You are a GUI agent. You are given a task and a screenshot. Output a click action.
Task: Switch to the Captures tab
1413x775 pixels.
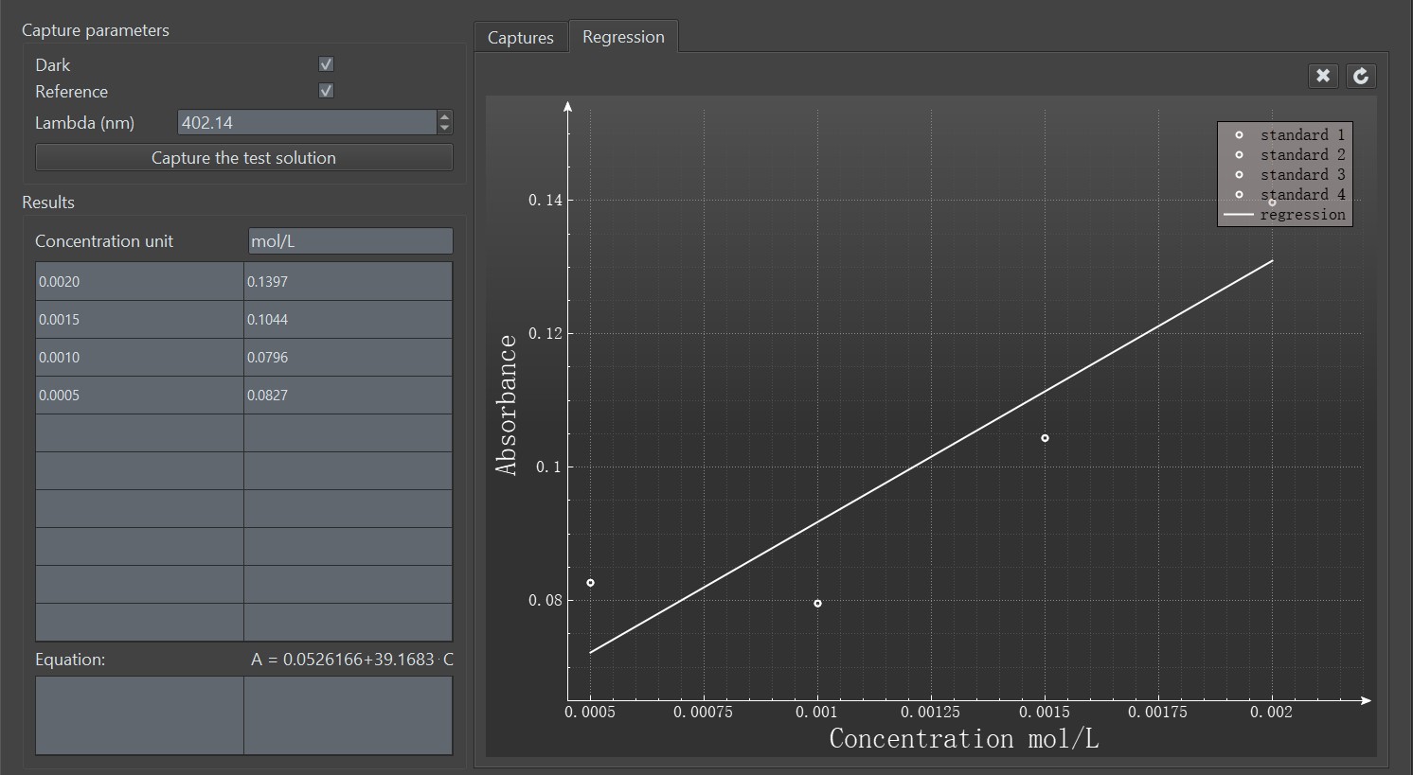click(520, 38)
